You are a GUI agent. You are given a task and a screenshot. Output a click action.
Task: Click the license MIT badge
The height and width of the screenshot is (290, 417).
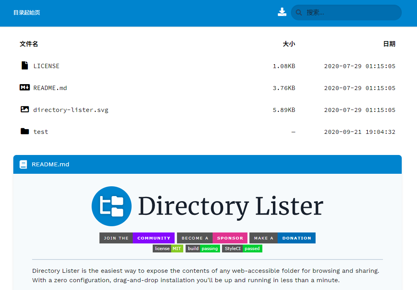pyautogui.click(x=168, y=249)
